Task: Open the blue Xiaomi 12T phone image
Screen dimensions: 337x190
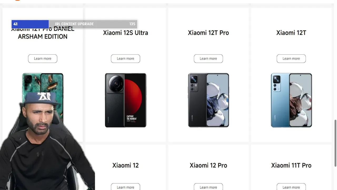Action: [291, 100]
